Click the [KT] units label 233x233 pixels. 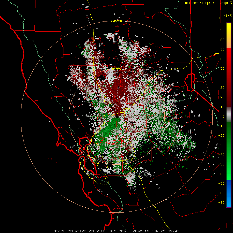click(221, 18)
